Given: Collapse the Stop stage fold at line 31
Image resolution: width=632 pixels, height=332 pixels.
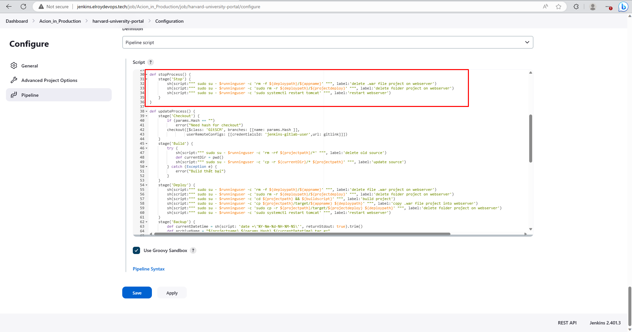Looking at the screenshot, I should [147, 79].
